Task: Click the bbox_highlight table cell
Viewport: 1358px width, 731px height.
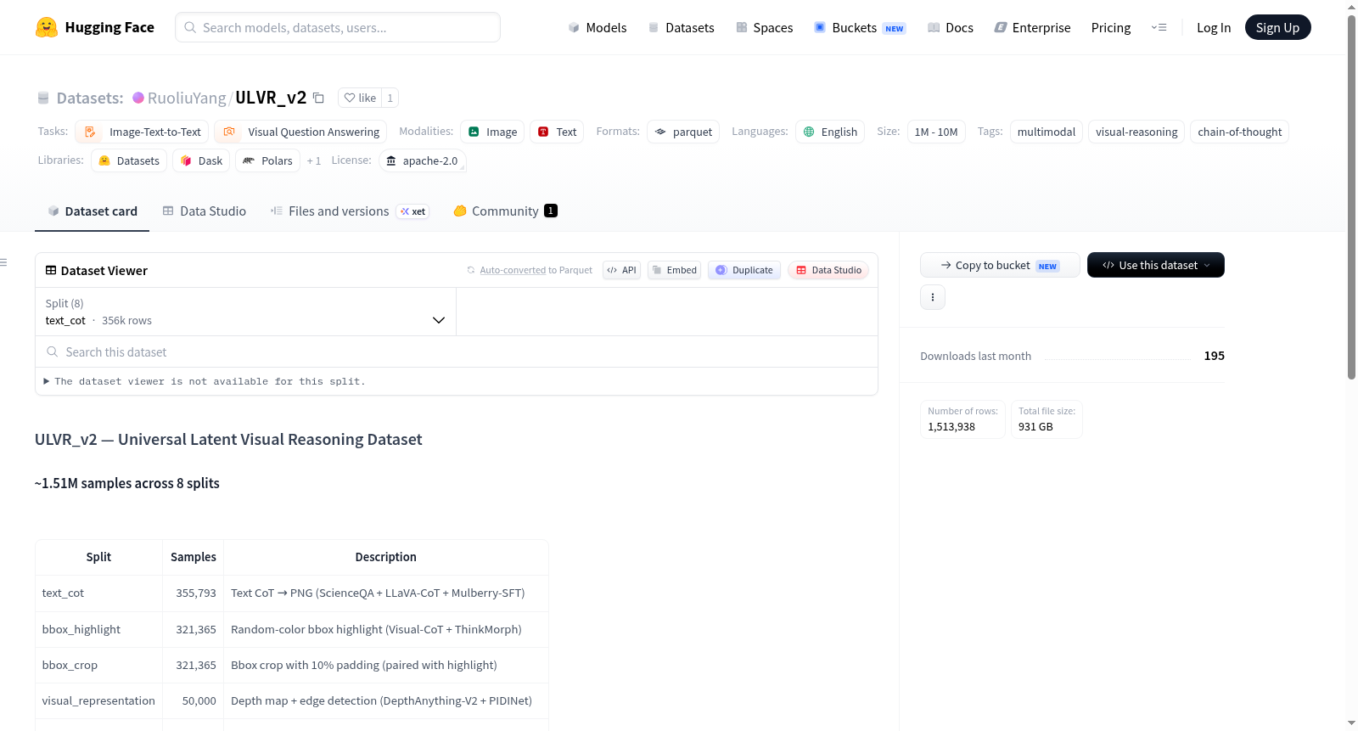Action: tap(98, 629)
